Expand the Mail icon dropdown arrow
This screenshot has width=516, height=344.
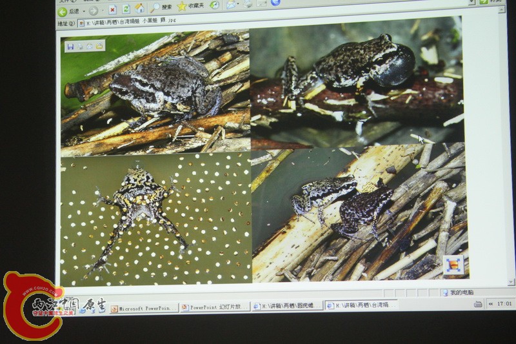tap(238, 4)
